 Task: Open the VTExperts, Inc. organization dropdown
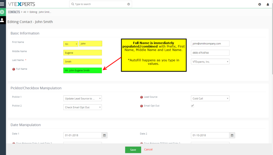pos(210,62)
